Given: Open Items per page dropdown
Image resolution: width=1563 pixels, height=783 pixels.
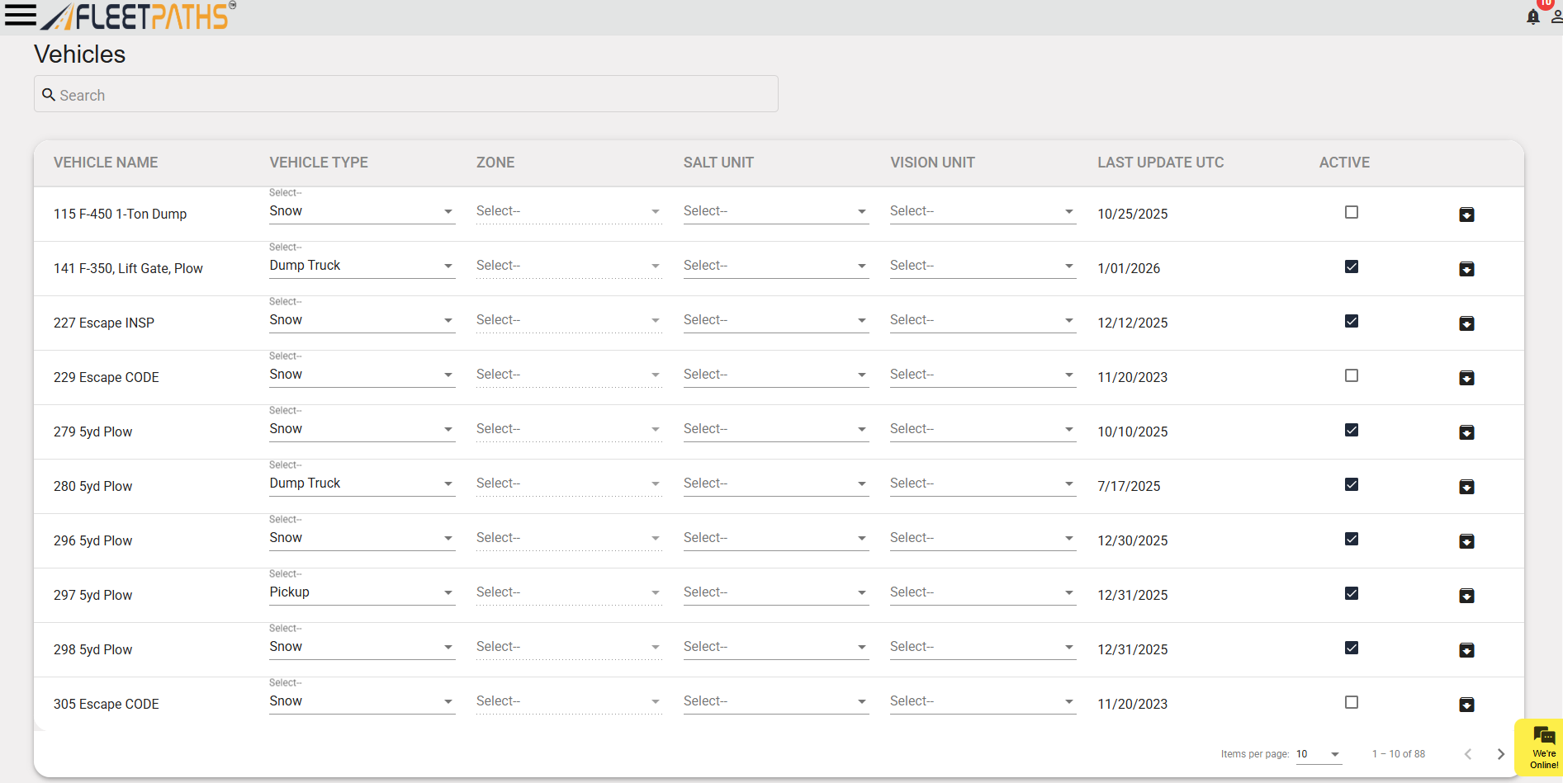Looking at the screenshot, I should point(1318,754).
